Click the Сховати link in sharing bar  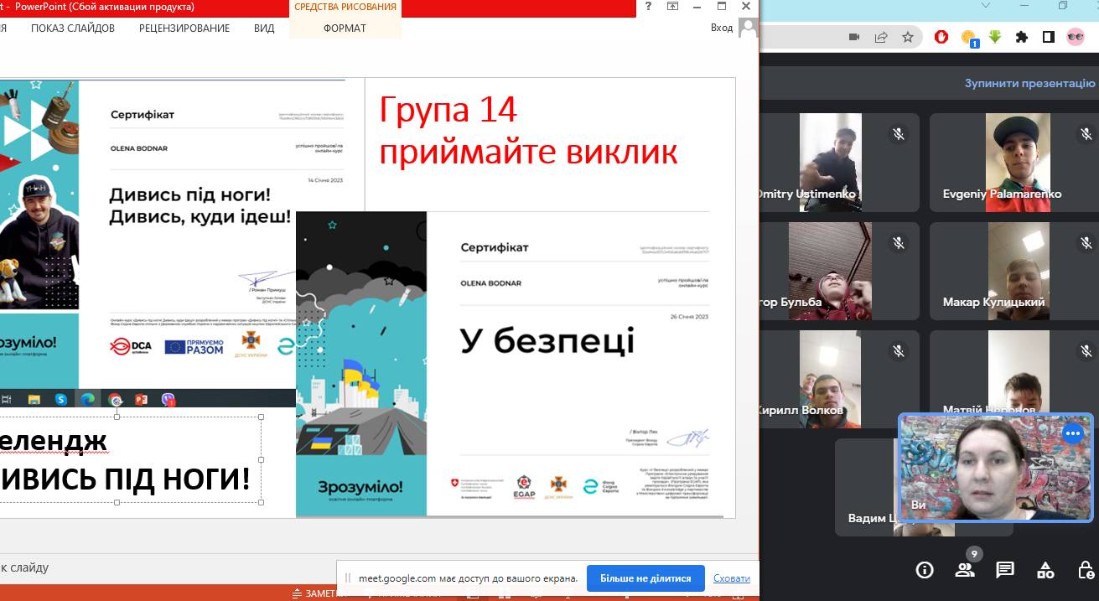coord(732,578)
